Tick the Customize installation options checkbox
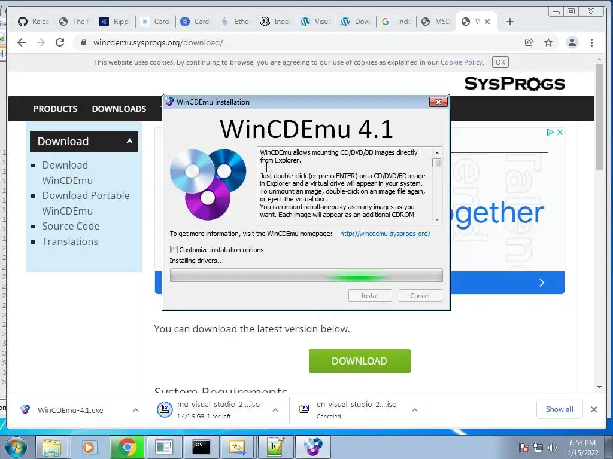This screenshot has width=613, height=459. coord(174,249)
